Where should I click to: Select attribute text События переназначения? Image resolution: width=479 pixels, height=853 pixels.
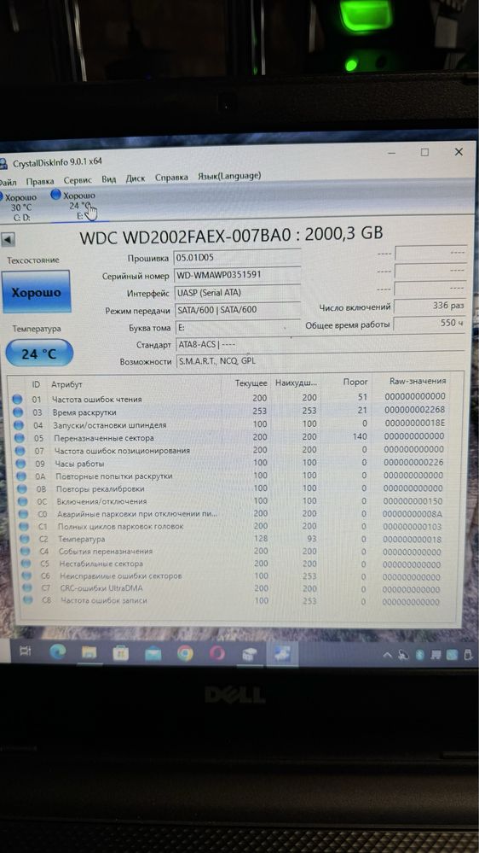point(106,552)
